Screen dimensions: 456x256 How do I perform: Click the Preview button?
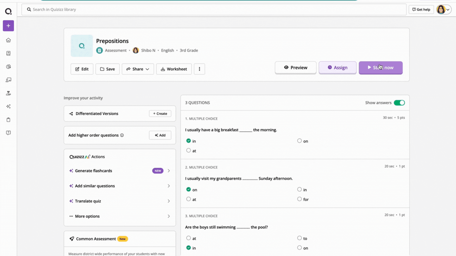tap(296, 68)
